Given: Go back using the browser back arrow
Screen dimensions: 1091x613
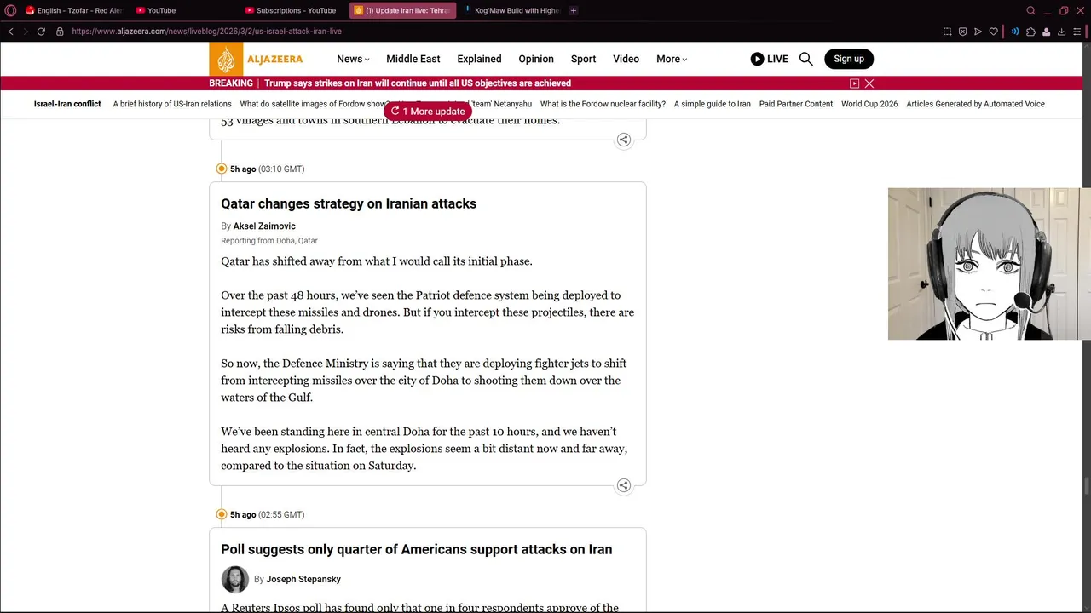Looking at the screenshot, I should click(11, 32).
